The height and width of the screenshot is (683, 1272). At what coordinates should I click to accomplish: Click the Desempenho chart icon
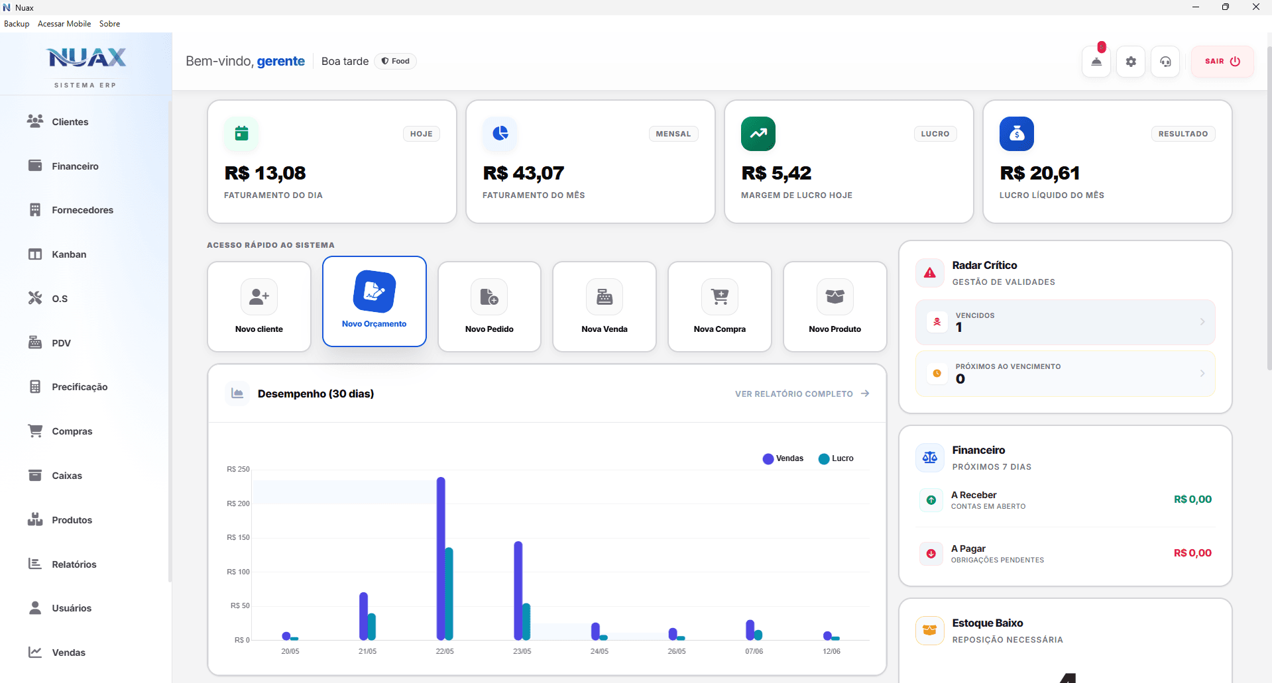click(237, 394)
